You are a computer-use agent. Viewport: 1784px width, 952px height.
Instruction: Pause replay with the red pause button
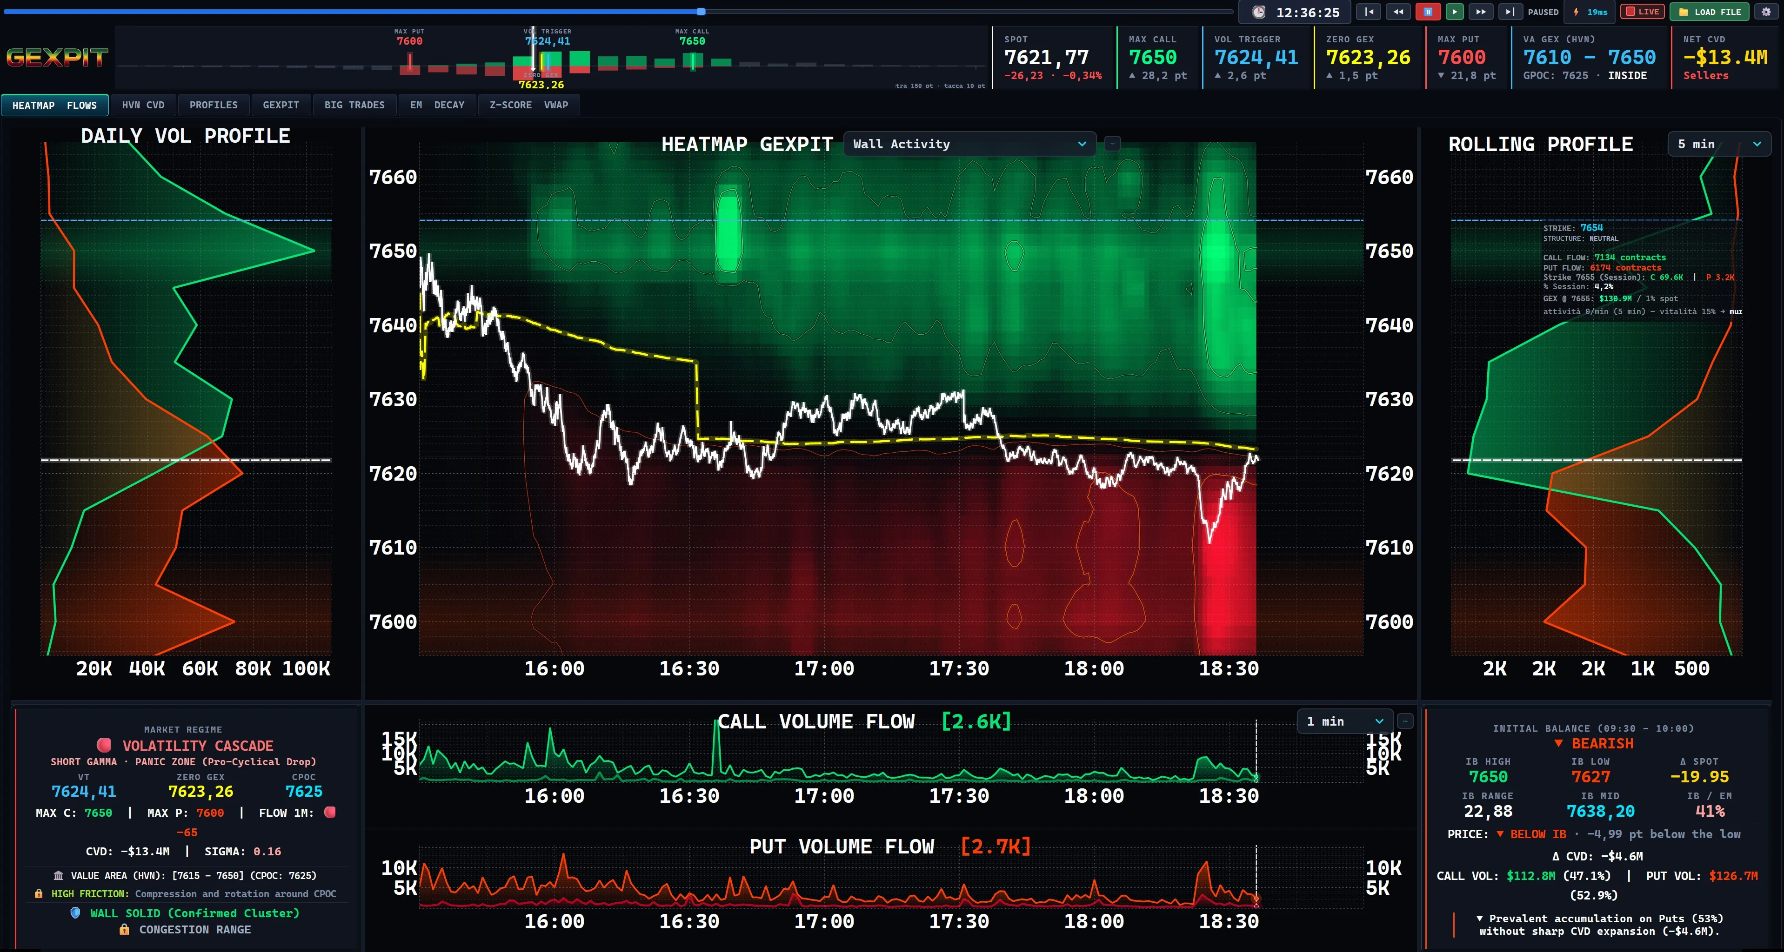point(1428,12)
